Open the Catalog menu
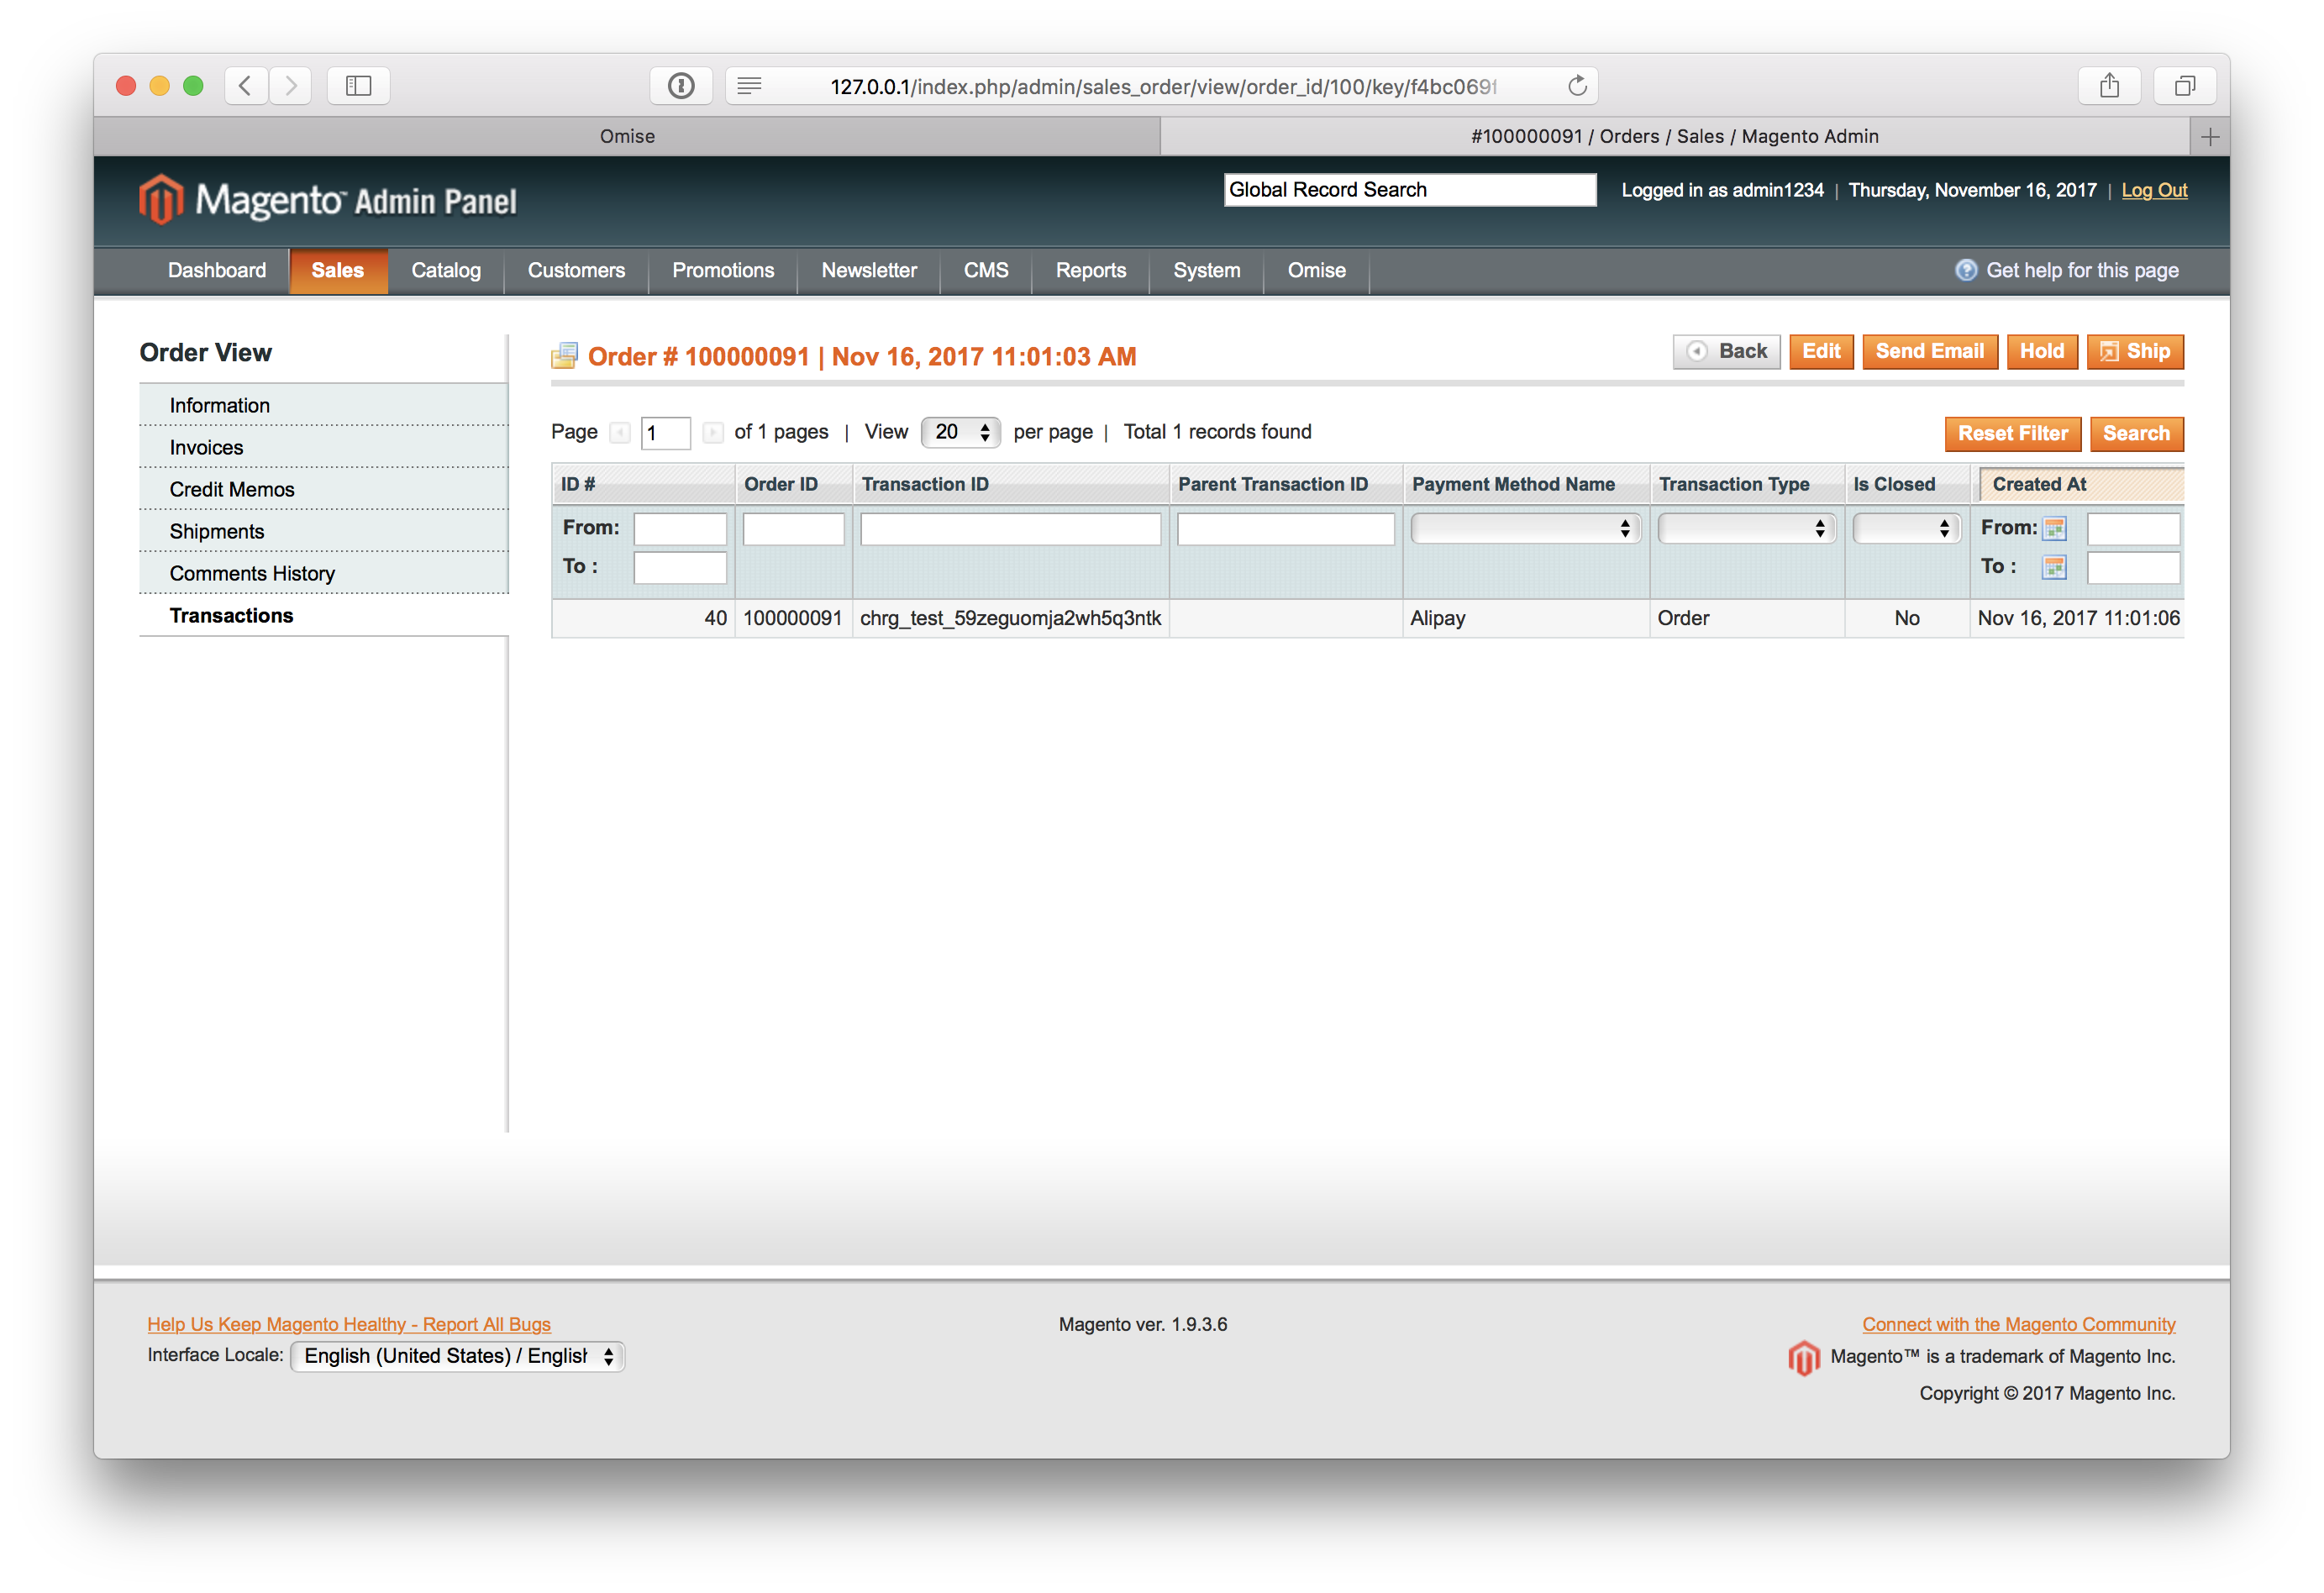The width and height of the screenshot is (2324, 1593). click(x=446, y=270)
